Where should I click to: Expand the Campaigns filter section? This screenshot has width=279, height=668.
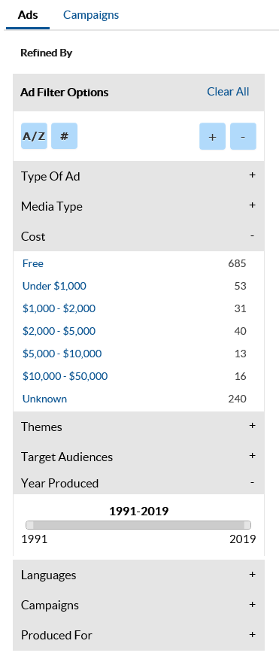[138, 605]
